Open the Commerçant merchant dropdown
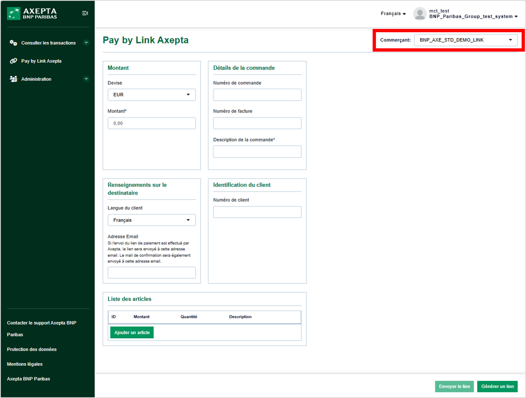 [x=465, y=40]
